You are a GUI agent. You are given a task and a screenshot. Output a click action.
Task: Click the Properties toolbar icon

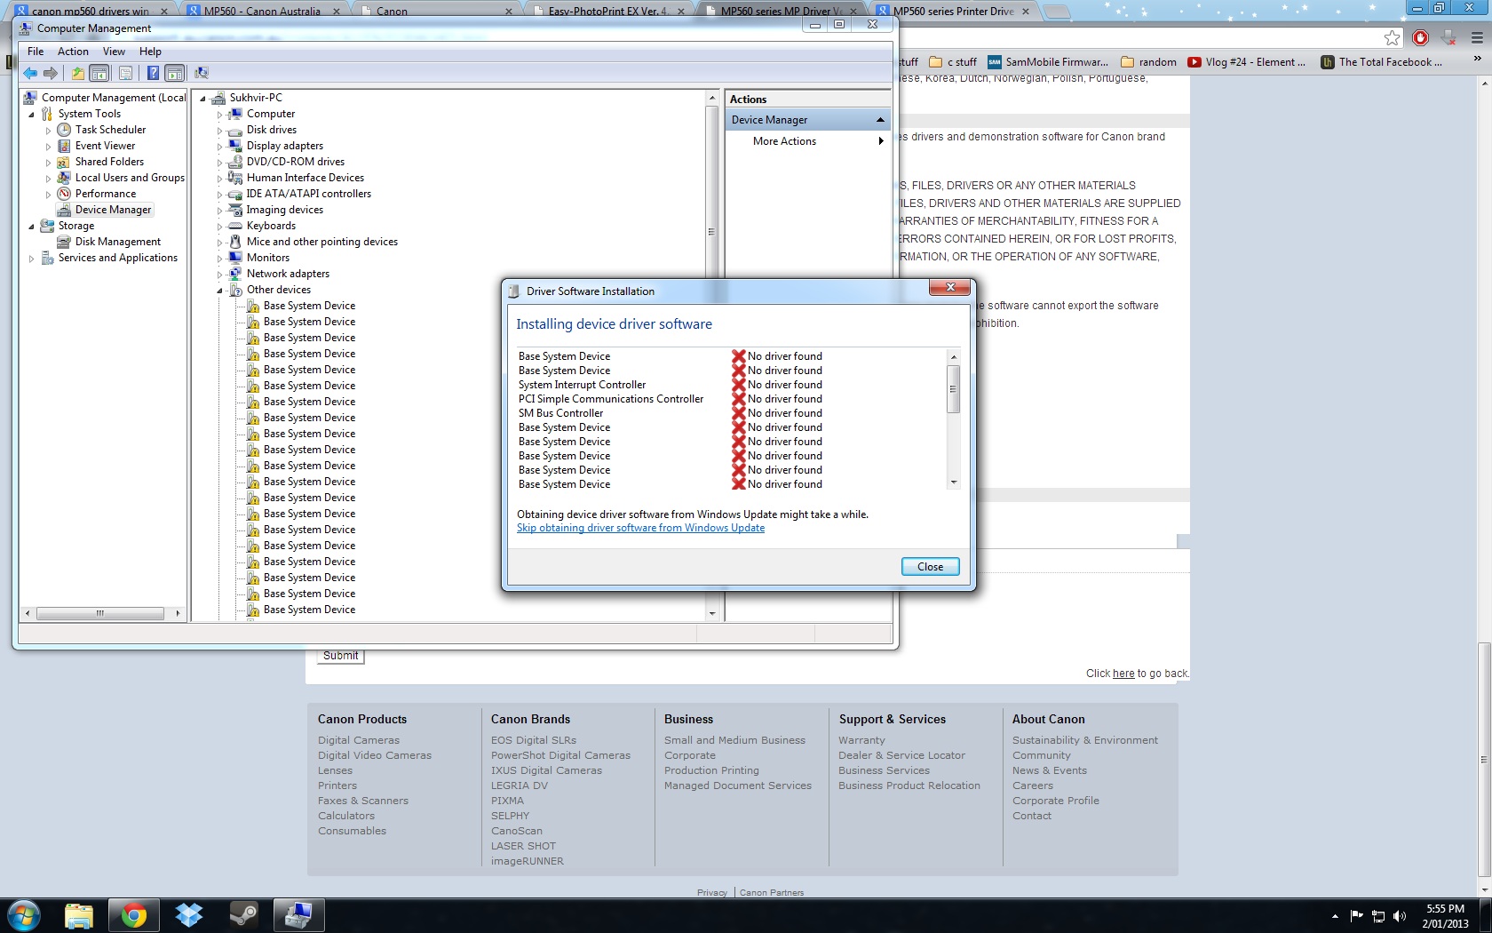click(x=125, y=73)
